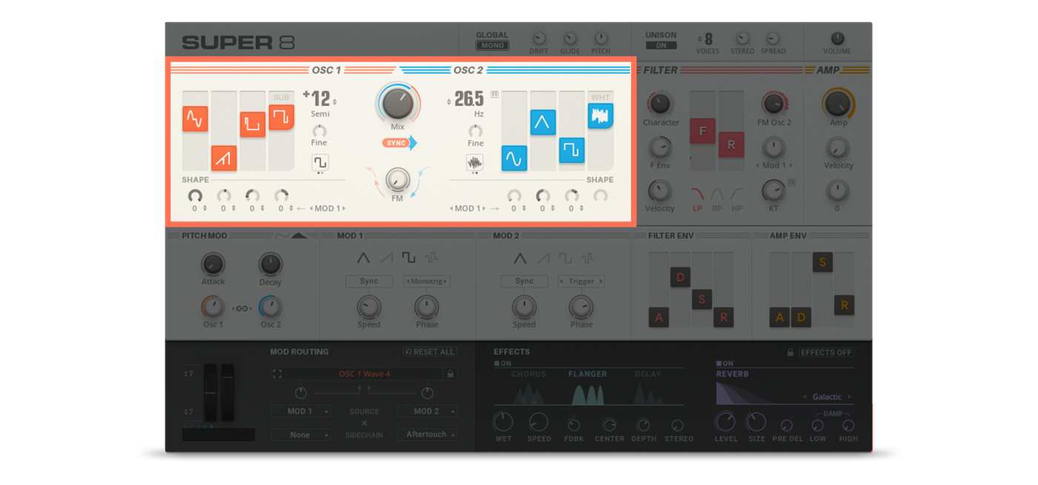The image size is (1038, 485).
Task: Switch to the FLANGER effect tab
Action: (588, 374)
